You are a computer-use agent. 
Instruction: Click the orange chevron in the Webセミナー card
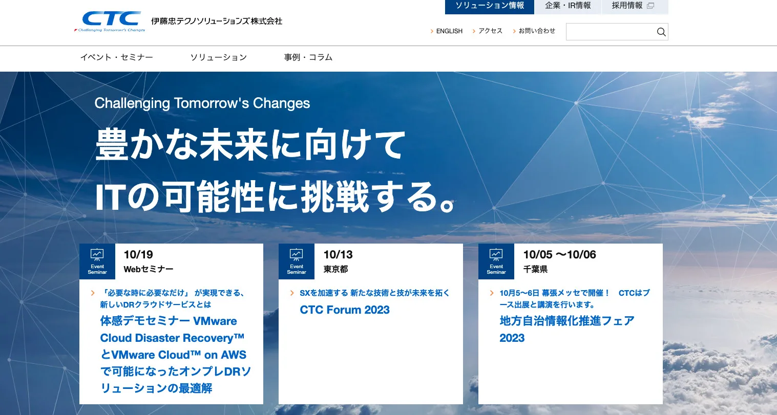pos(93,293)
